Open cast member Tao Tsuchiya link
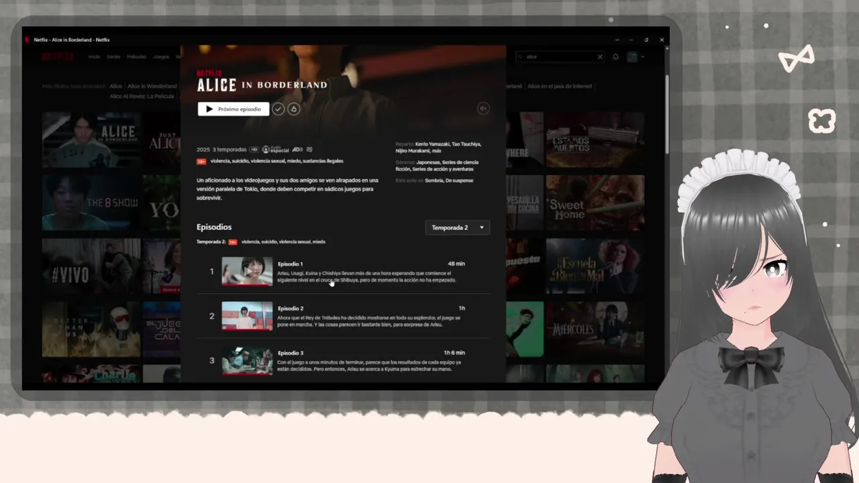859x483 pixels. 466,144
